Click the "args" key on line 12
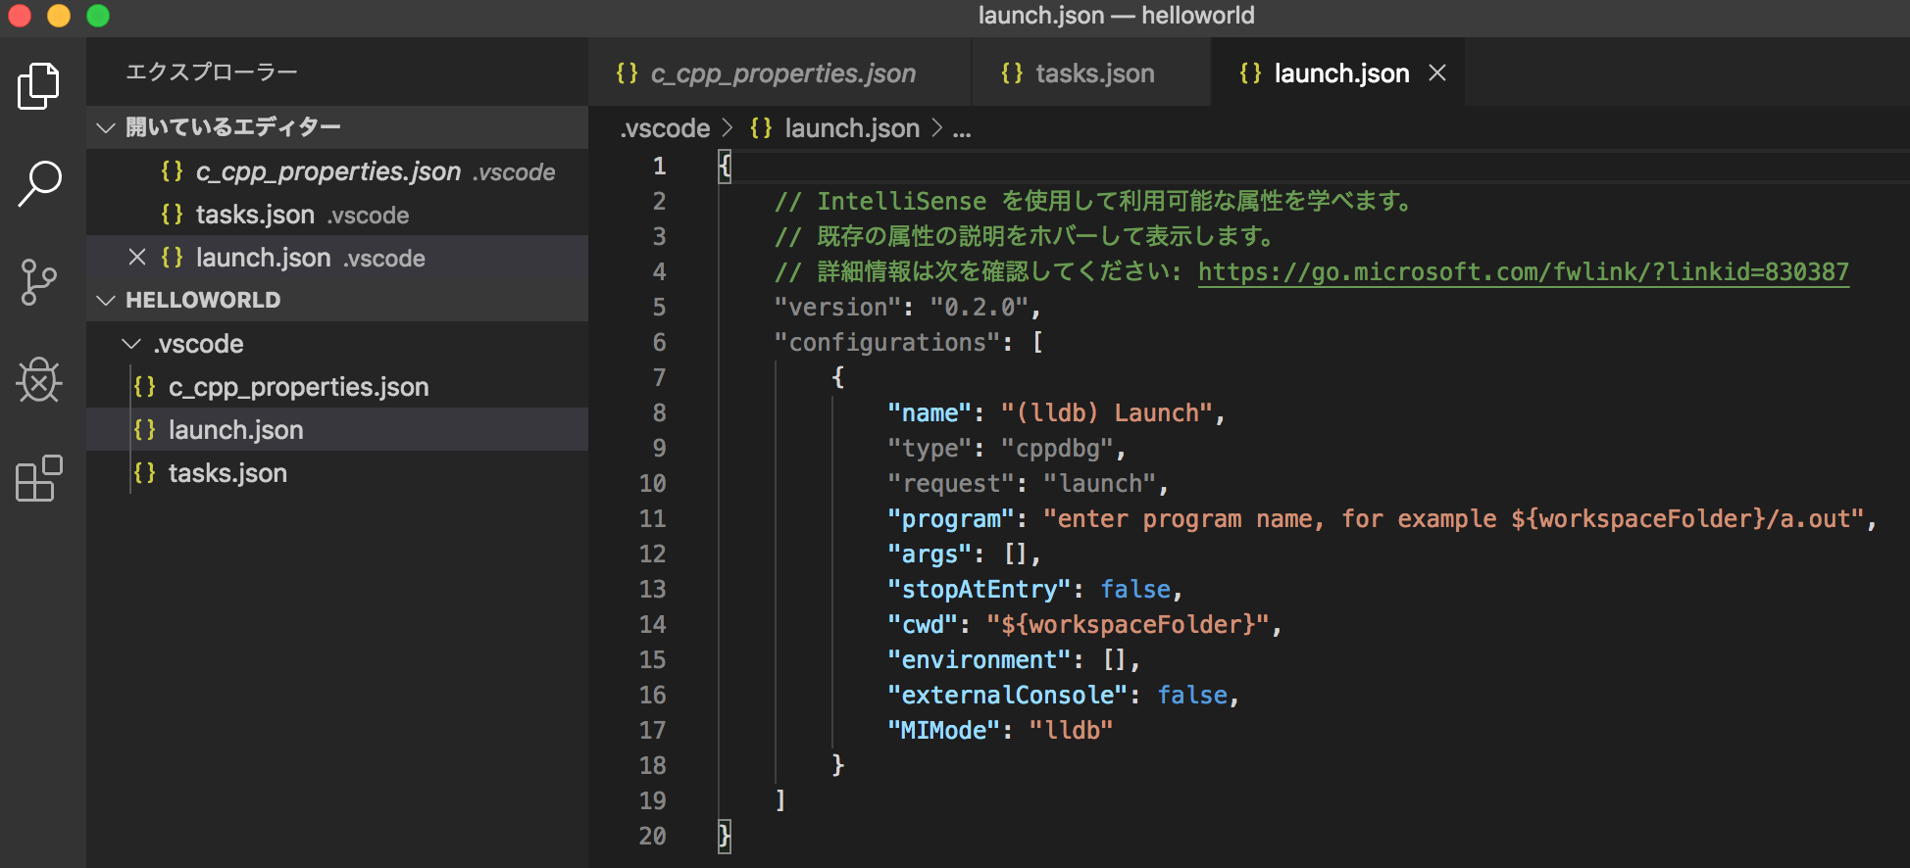The height and width of the screenshot is (868, 1910). [930, 554]
